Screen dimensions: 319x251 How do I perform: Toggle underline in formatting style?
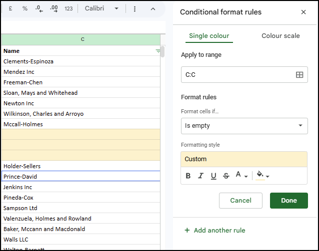[213, 176]
